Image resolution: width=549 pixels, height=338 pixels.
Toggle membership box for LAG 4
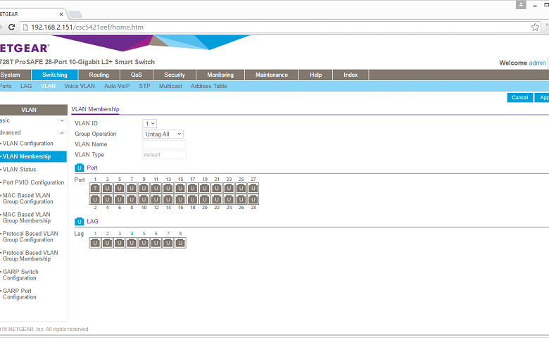132,243
